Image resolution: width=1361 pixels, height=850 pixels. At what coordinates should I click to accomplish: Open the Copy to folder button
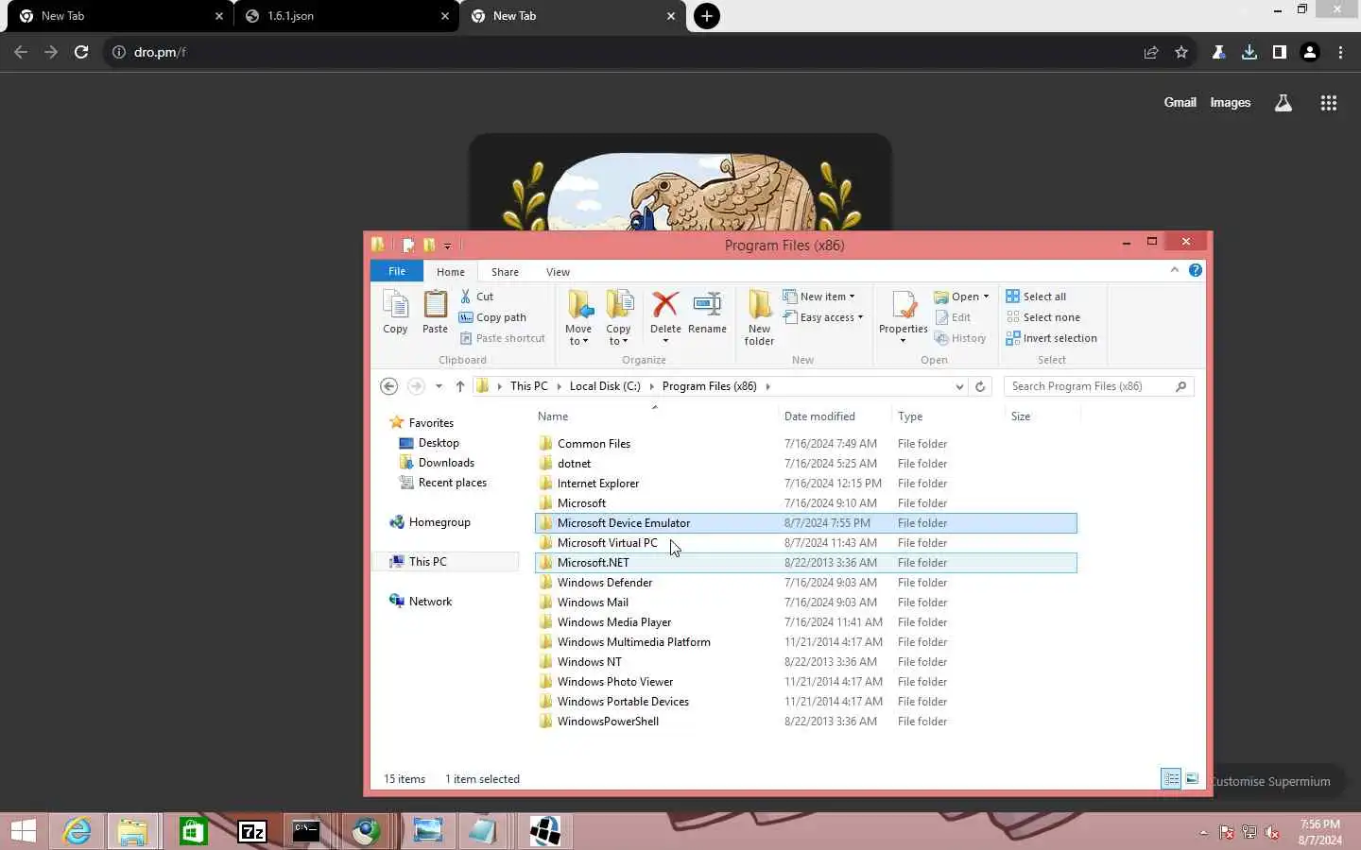pyautogui.click(x=618, y=318)
